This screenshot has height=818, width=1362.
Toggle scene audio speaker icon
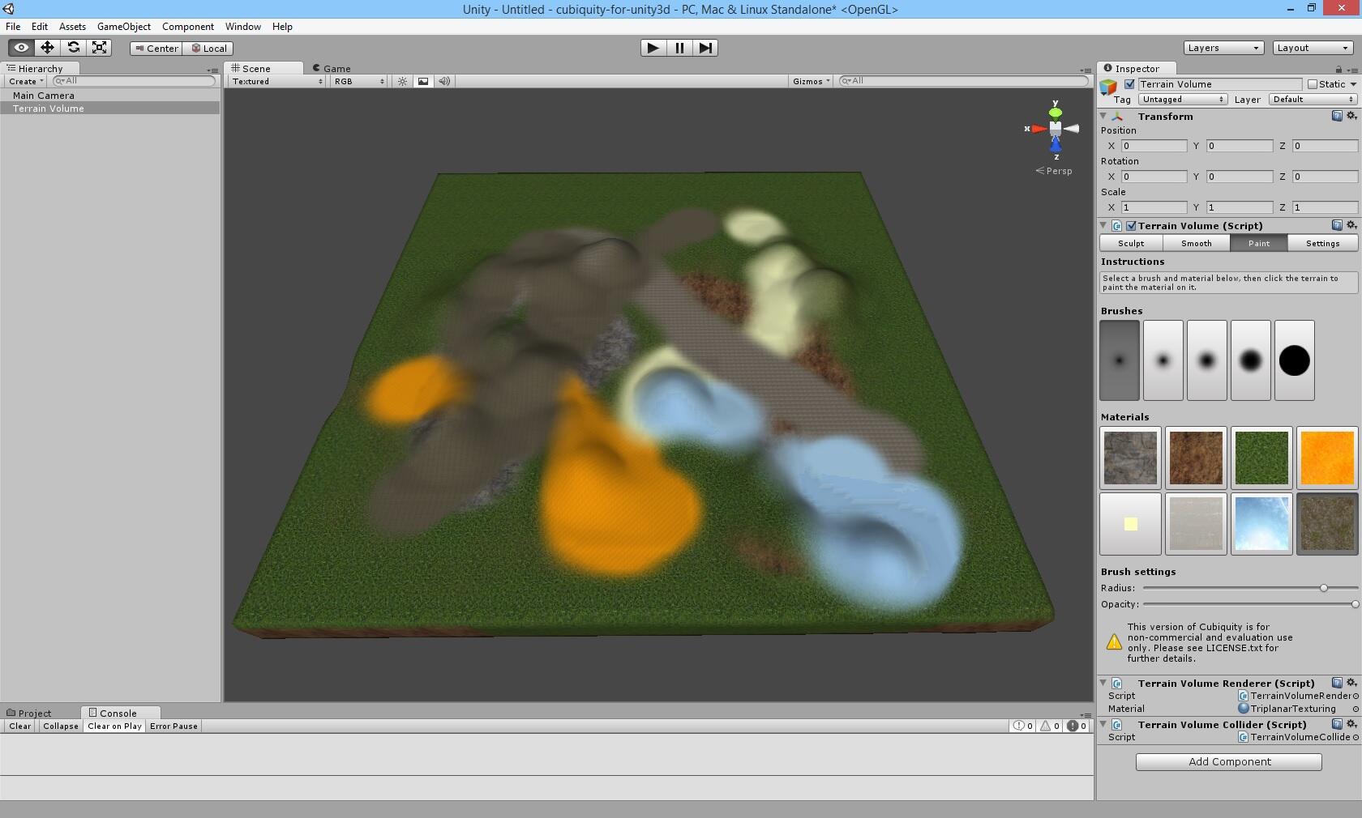(444, 81)
